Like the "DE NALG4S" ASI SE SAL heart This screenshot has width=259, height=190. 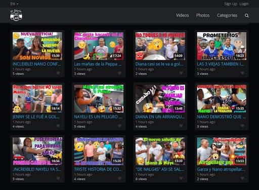[181, 178]
